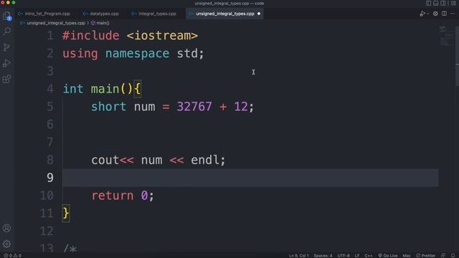
Task: Click the word 'endl' on line 8
Action: tap(205, 160)
